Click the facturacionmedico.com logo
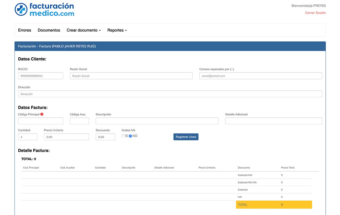This screenshot has width=340, height=215. (x=45, y=9)
